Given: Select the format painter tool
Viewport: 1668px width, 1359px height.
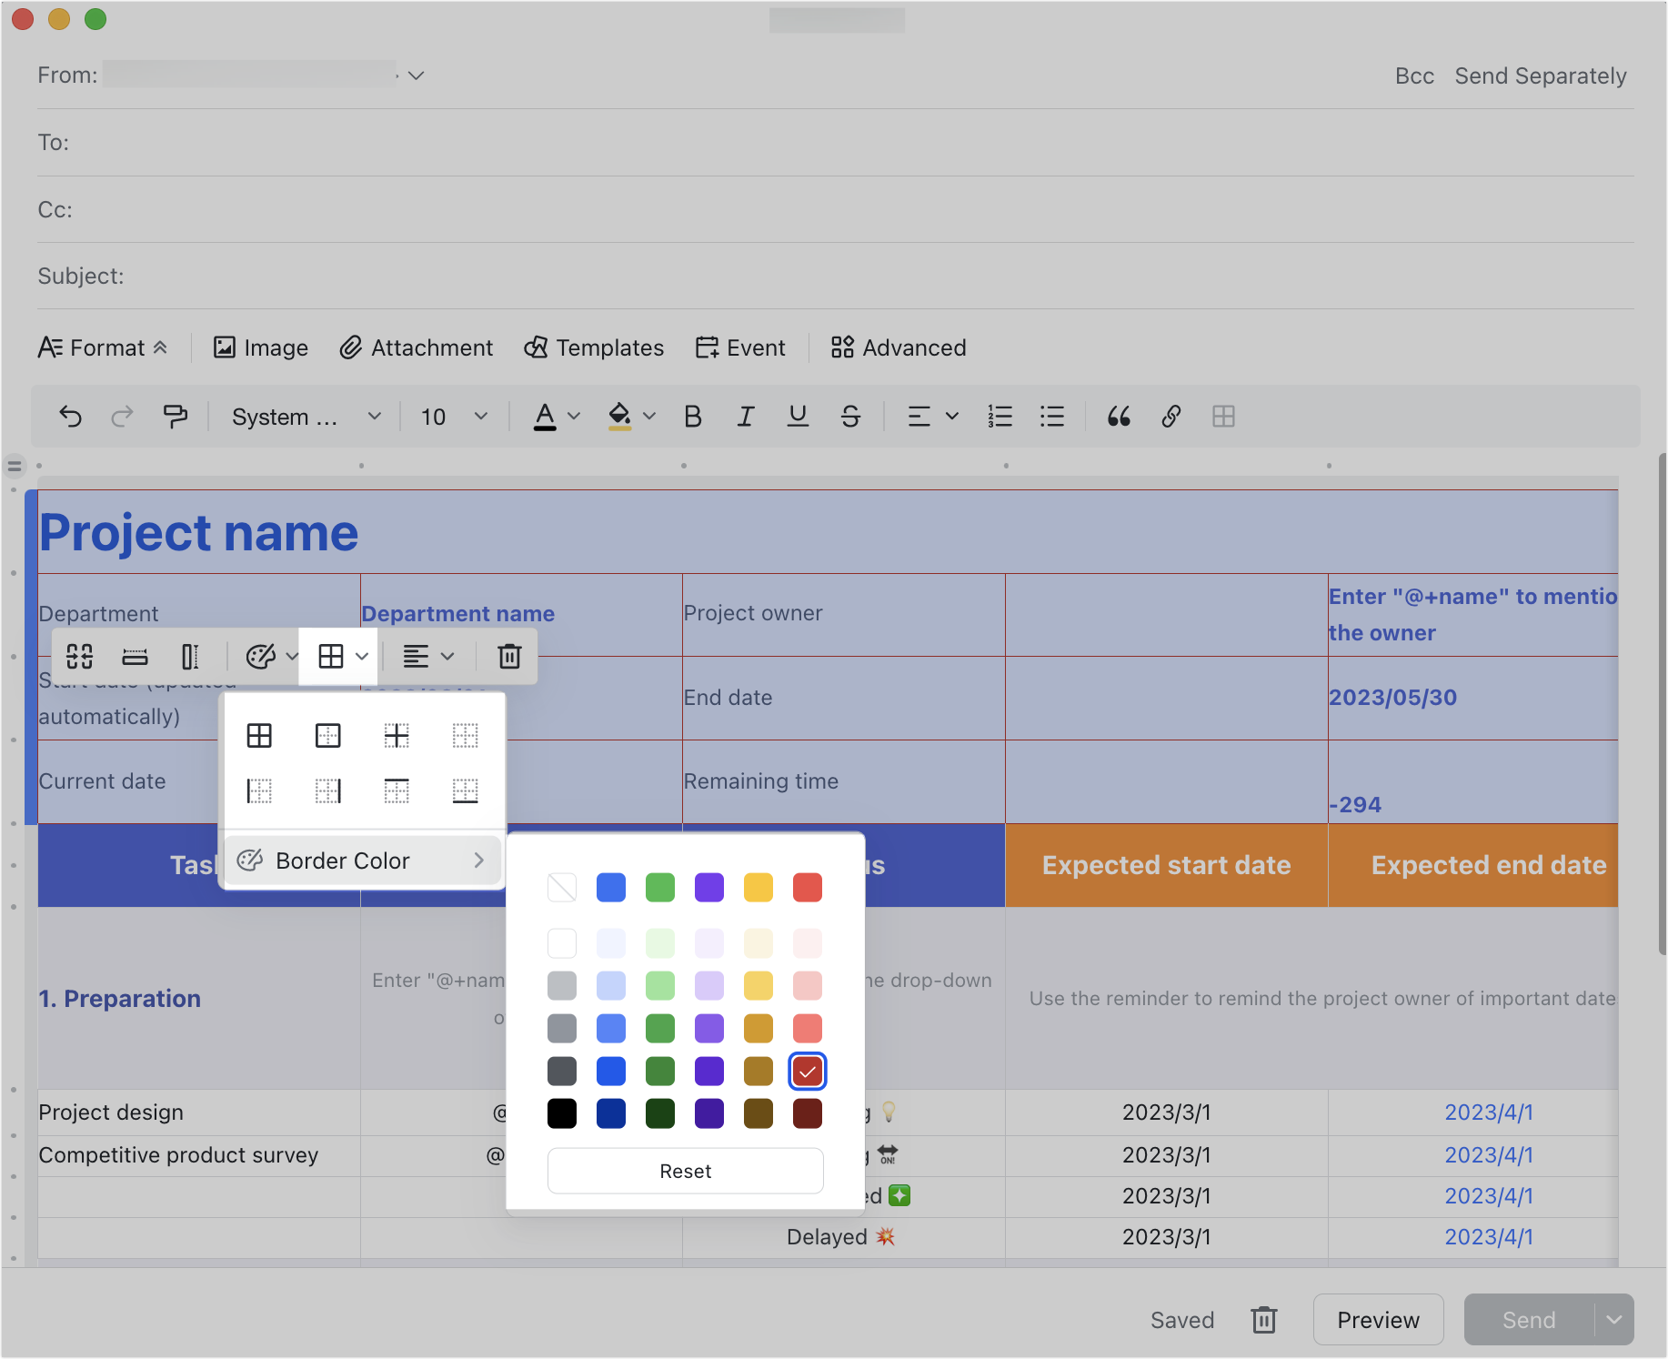Looking at the screenshot, I should point(175,417).
